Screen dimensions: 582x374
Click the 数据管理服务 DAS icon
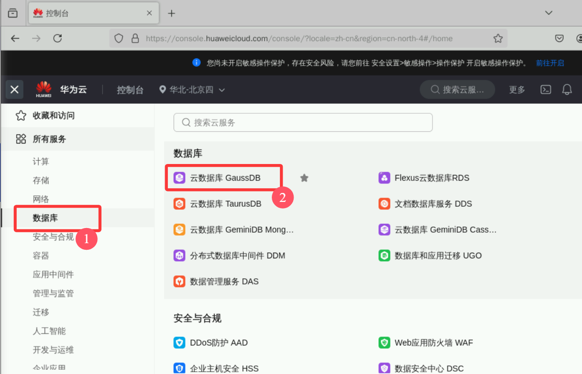(x=179, y=282)
